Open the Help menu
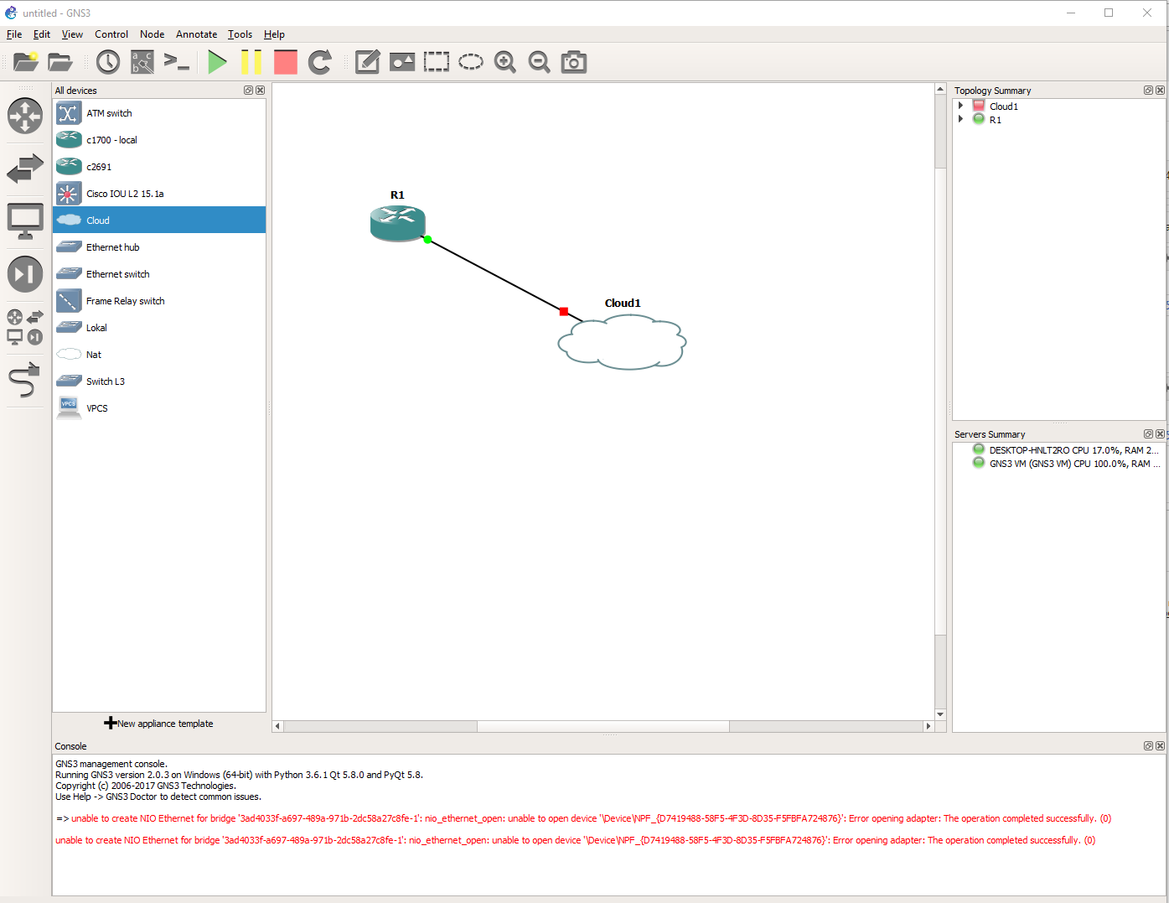1169x903 pixels. (x=274, y=34)
